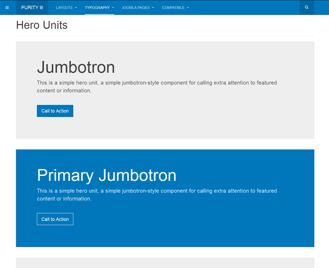This screenshot has width=329, height=268.
Task: Click the PURITY III brand logo
Action: (x=32, y=8)
